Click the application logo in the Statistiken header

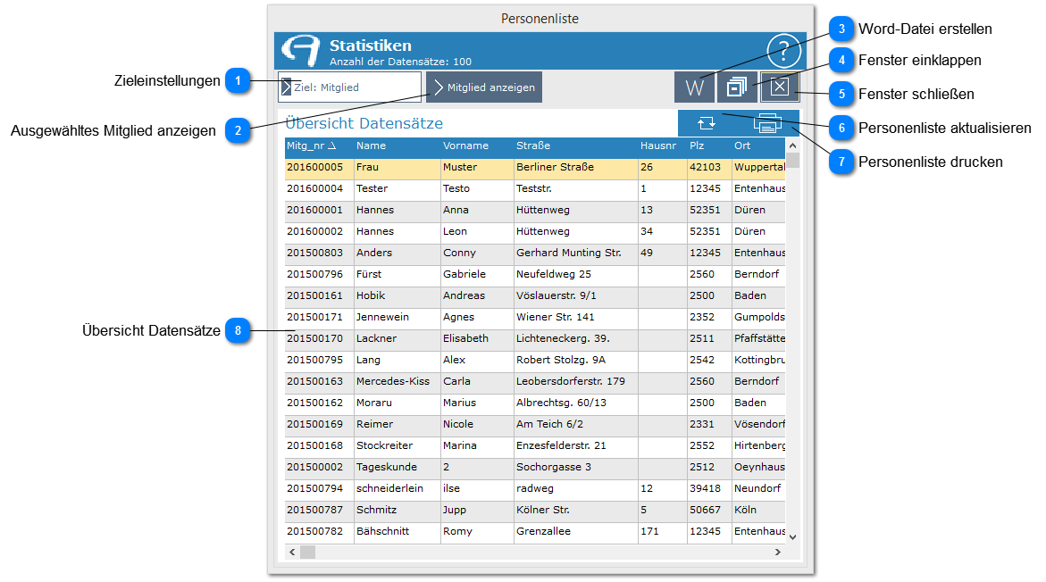300,51
